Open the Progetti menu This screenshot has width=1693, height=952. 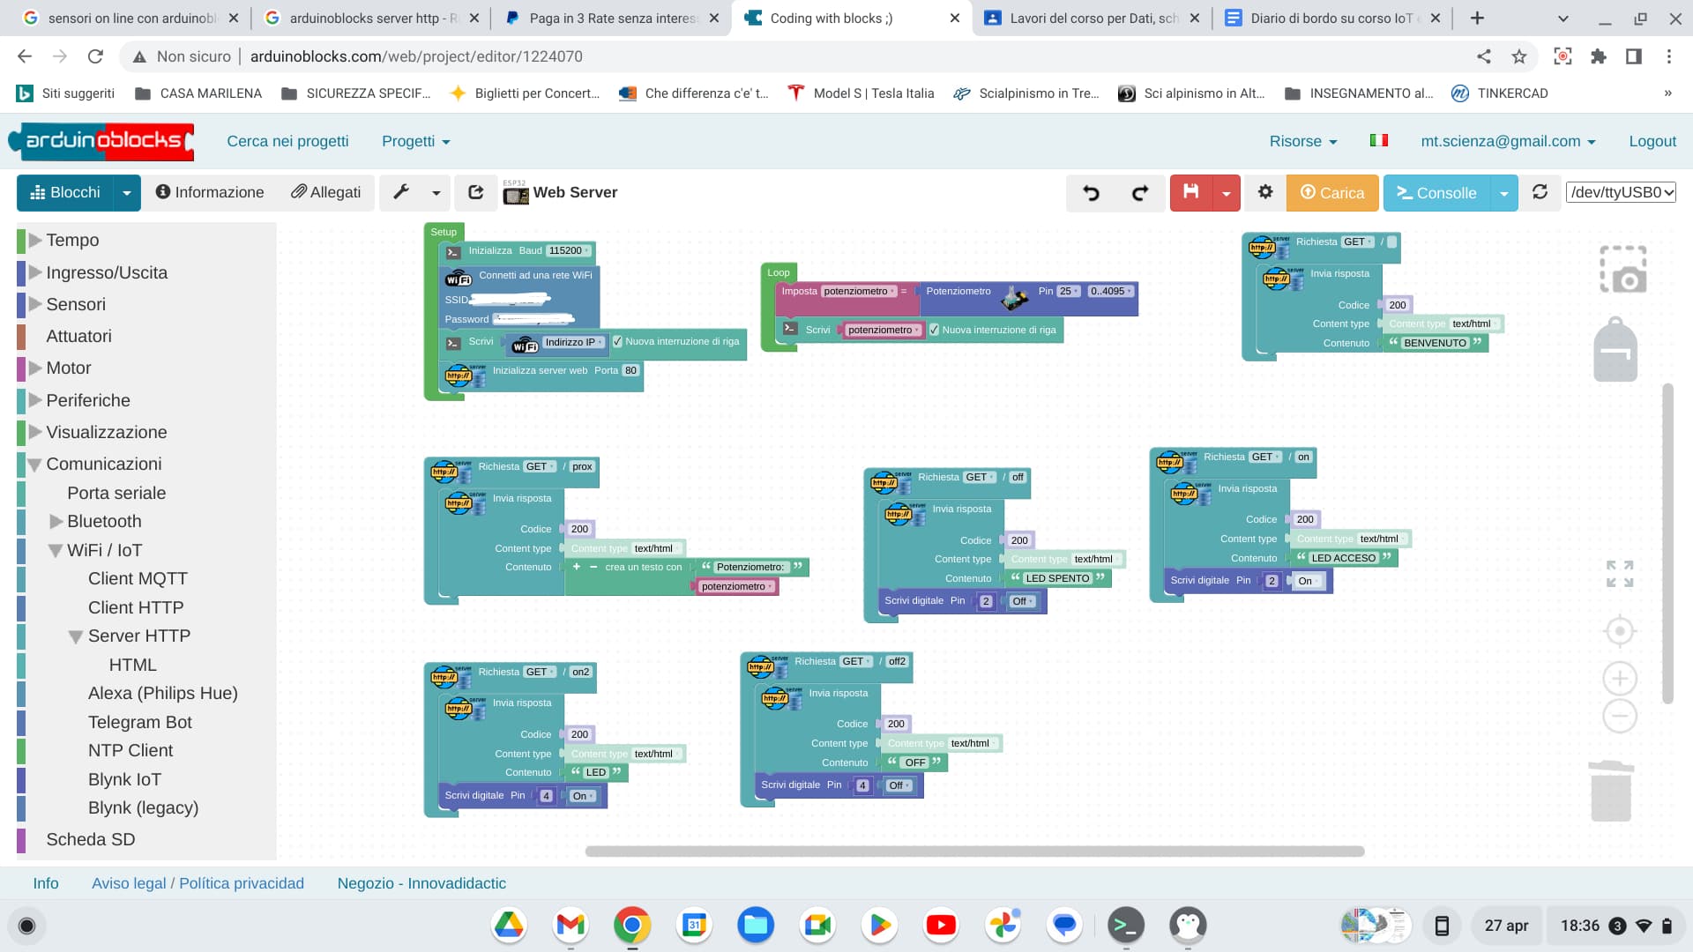point(415,141)
